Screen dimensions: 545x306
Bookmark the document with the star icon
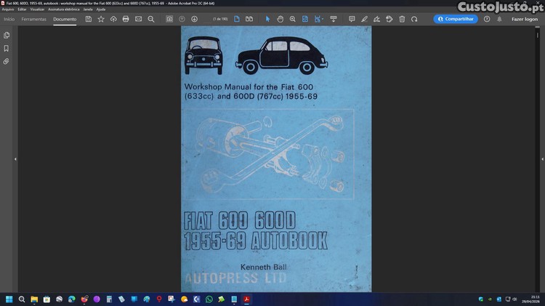coord(101,19)
